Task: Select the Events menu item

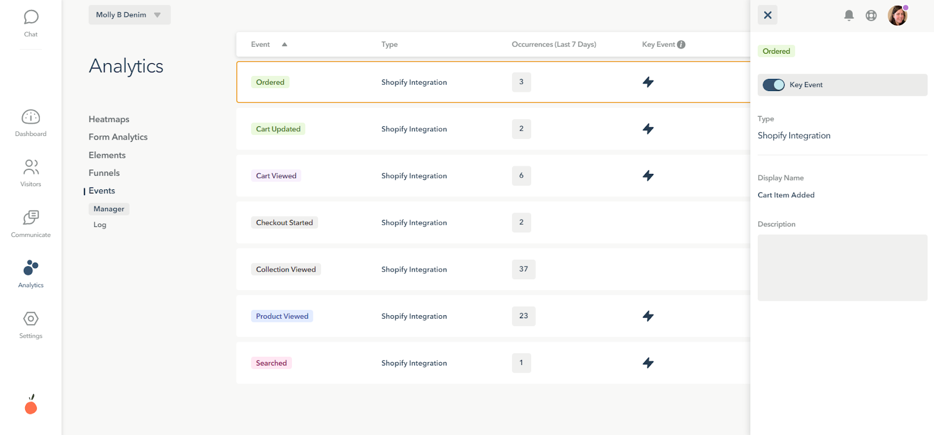Action: (x=102, y=190)
